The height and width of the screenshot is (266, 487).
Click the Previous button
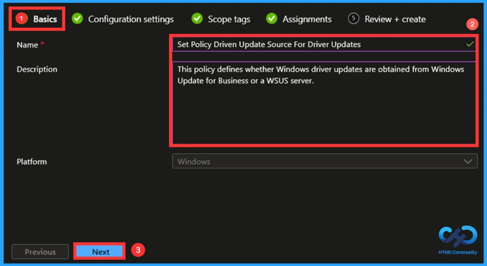click(40, 252)
